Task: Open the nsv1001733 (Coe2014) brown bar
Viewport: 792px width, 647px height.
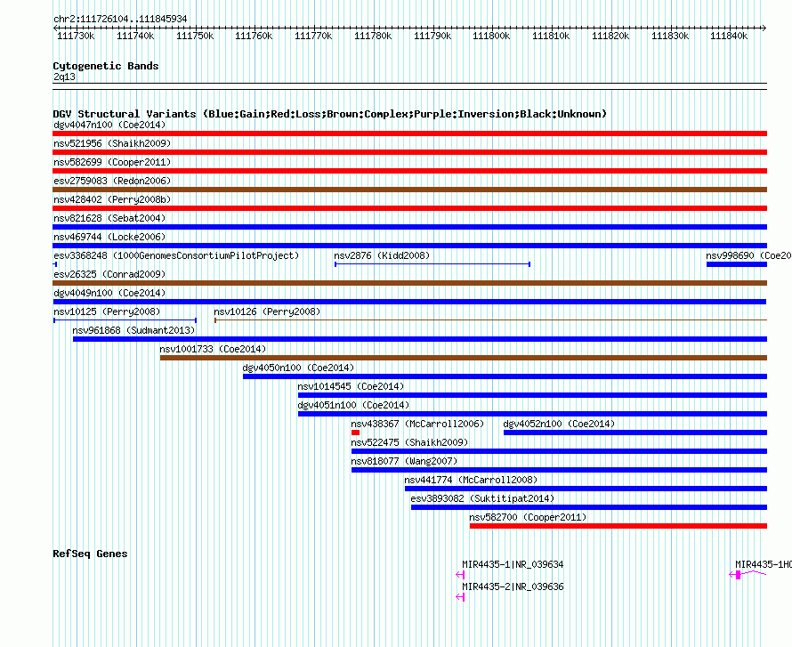Action: (x=464, y=358)
